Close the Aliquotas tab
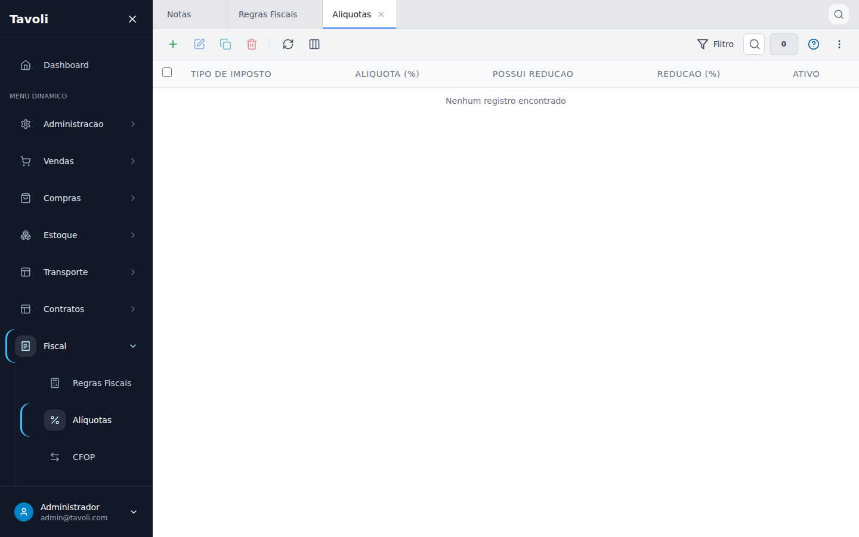 pyautogui.click(x=381, y=14)
